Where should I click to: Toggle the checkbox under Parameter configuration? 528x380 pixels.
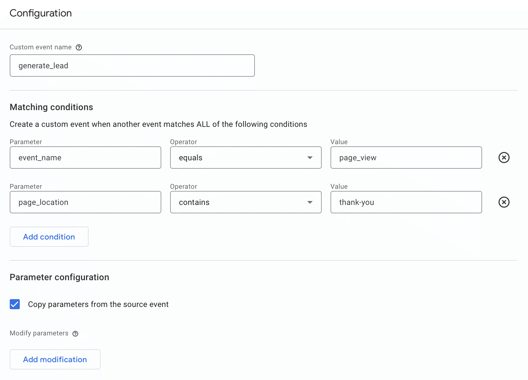[14, 304]
